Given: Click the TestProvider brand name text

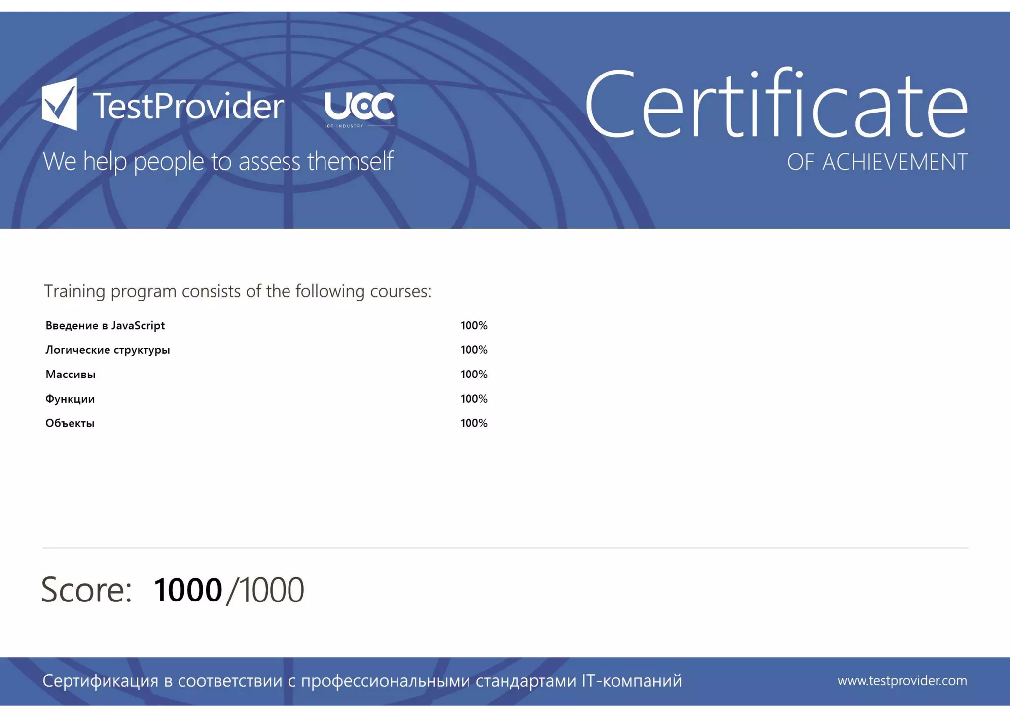Looking at the screenshot, I should [x=188, y=106].
